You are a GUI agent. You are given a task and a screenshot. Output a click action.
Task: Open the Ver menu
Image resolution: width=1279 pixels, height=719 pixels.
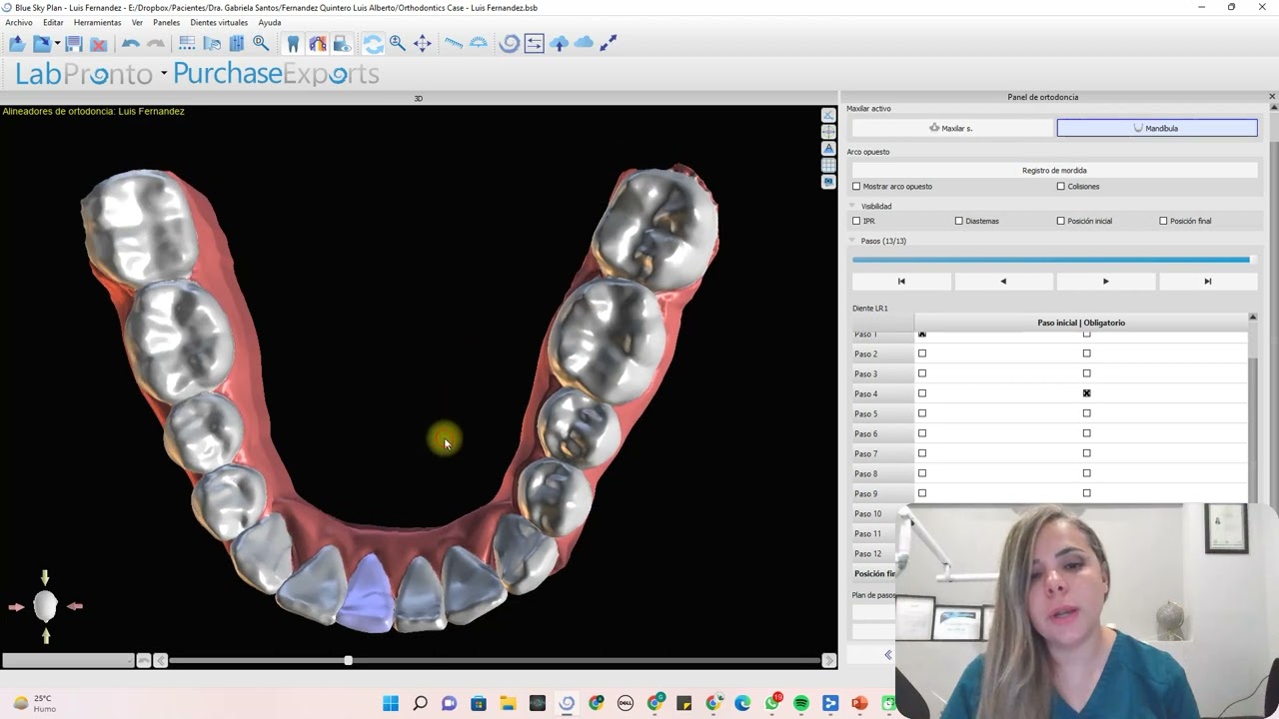tap(137, 22)
